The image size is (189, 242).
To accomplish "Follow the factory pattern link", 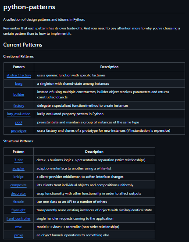I will point(19,105).
